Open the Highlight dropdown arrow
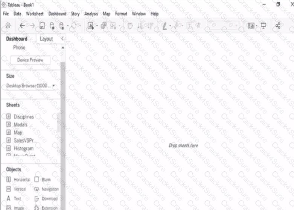The image size is (294, 210). pos(170,26)
